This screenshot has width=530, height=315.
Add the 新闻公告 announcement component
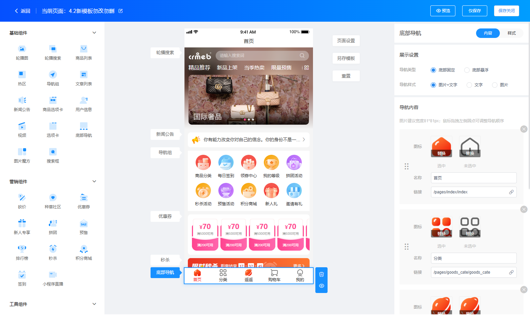point(22,104)
